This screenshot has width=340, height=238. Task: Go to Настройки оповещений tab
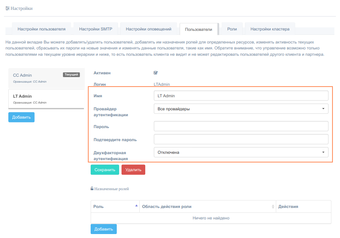coord(148,29)
